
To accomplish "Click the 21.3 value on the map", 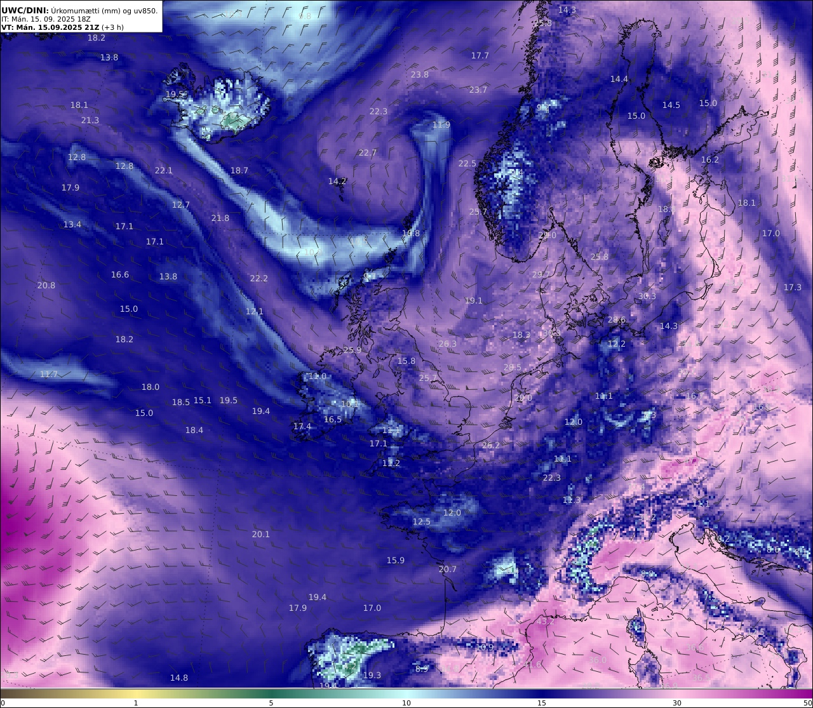I will click(x=90, y=120).
